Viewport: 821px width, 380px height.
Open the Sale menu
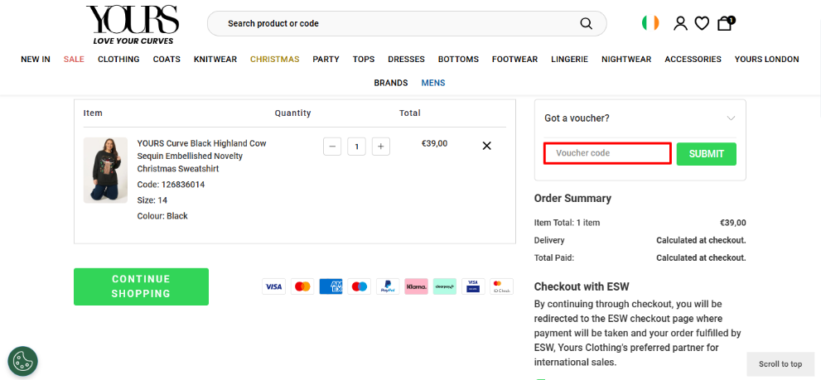tap(74, 59)
